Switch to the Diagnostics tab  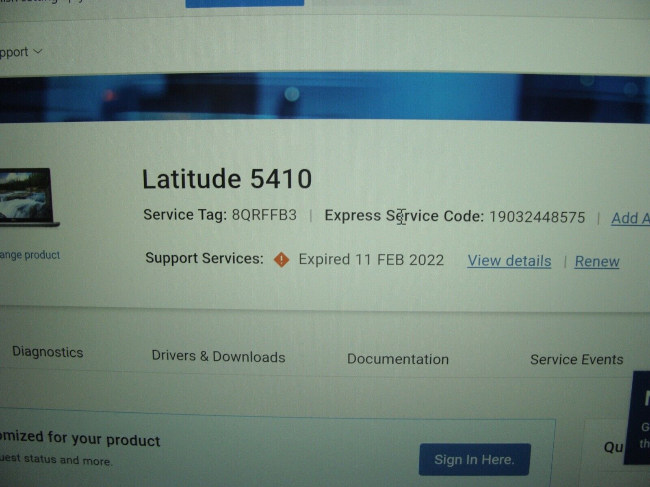48,351
